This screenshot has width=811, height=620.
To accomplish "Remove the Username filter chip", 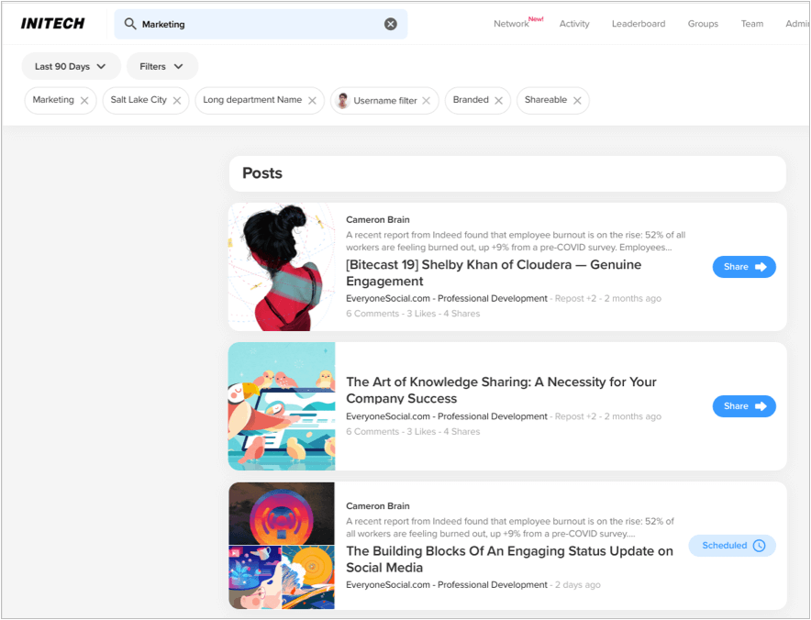I will pyautogui.click(x=427, y=101).
